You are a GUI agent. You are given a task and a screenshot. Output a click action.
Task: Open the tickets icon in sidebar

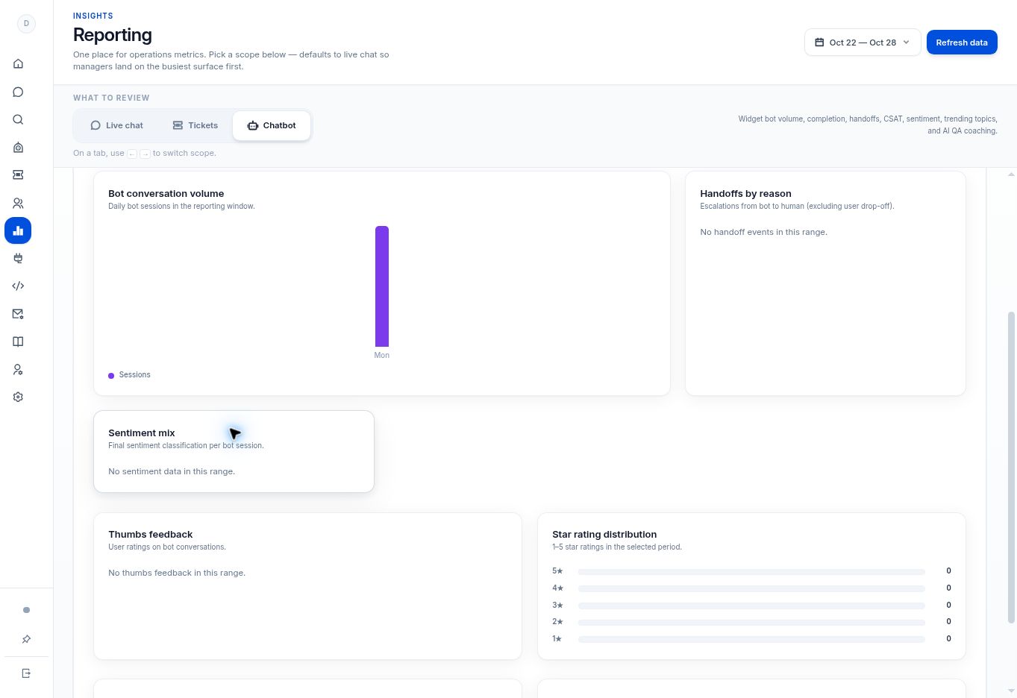[x=18, y=174]
